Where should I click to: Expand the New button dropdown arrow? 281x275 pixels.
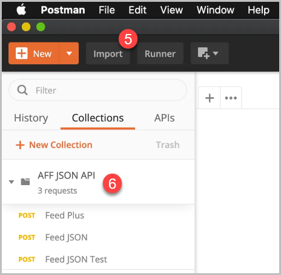pyautogui.click(x=69, y=53)
